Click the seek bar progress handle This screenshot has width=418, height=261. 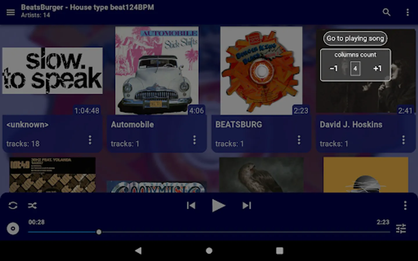point(99,232)
